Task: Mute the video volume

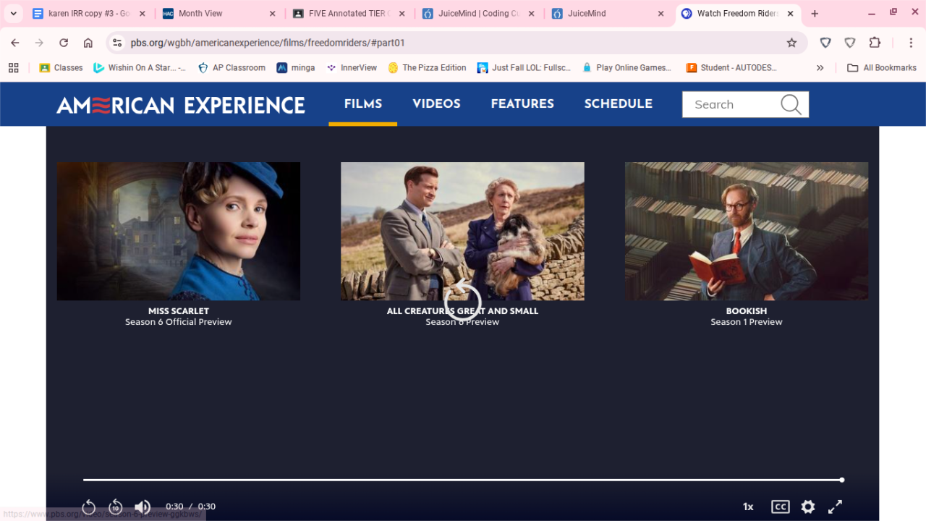Action: pyautogui.click(x=143, y=507)
